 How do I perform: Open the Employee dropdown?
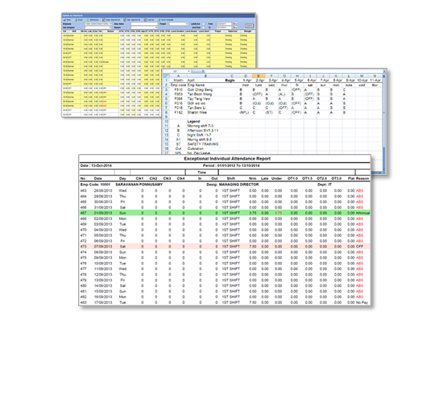click(98, 23)
